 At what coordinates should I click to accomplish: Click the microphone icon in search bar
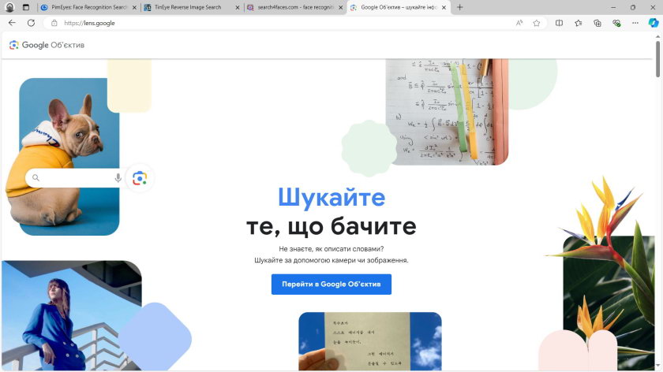(x=118, y=178)
